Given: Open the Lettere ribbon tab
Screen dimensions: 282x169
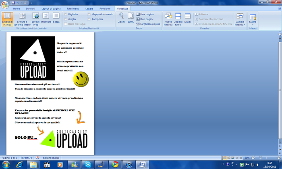Looking at the screenshot, I should (x=89, y=8).
